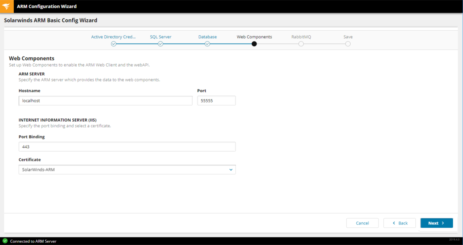Screen dimensions: 463x245
Task: Click the RabbitMQ step circle
Action: 301,44
